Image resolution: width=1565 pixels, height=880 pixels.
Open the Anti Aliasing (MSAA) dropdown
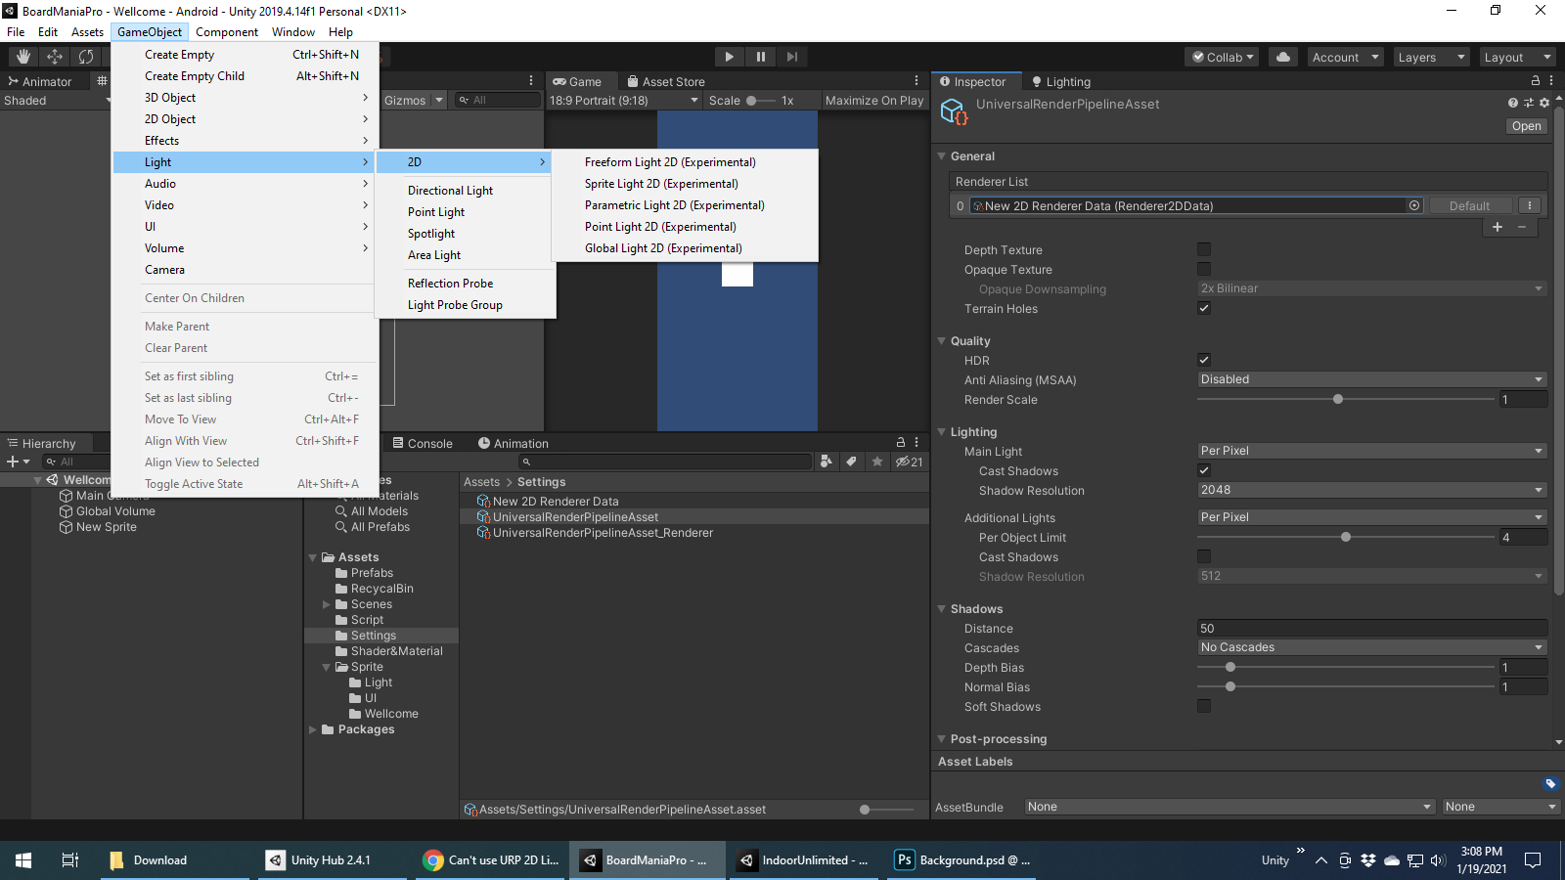(x=1370, y=379)
